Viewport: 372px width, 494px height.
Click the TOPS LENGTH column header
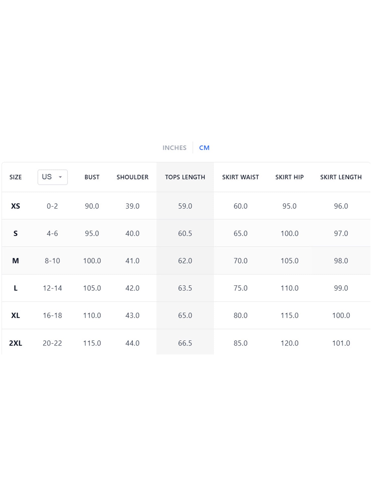(x=185, y=177)
